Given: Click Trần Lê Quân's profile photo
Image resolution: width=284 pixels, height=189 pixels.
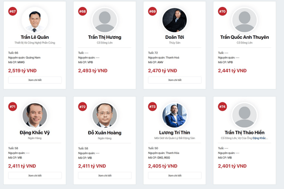Looking at the screenshot, I should [35, 20].
